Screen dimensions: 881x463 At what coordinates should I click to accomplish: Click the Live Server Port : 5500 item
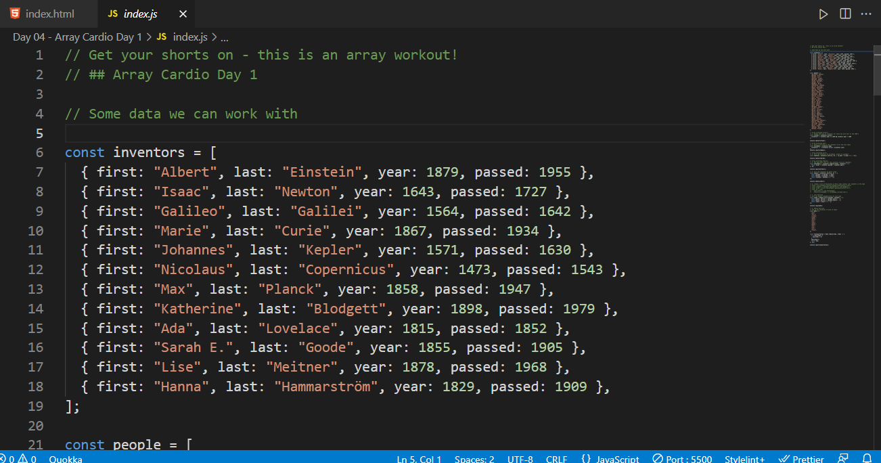(682, 458)
